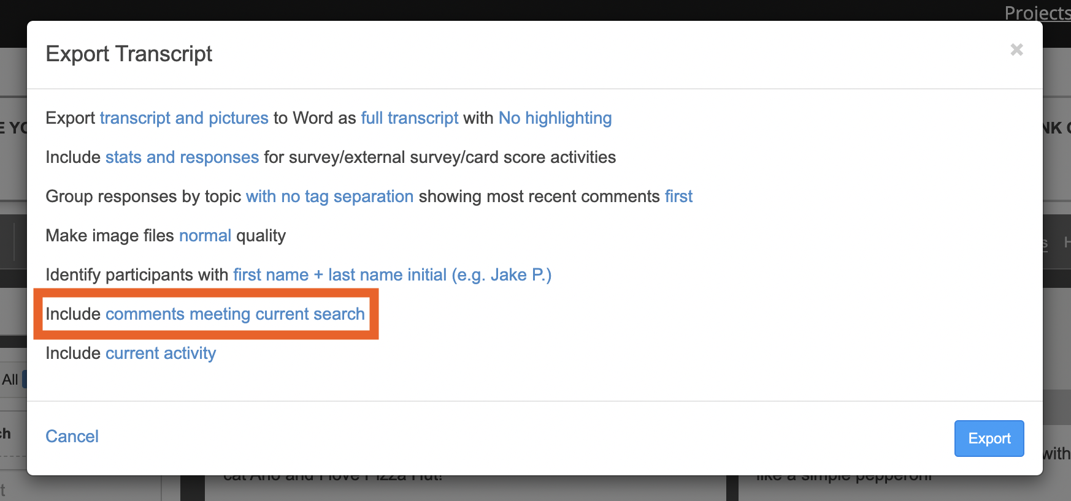Change the 'normal' image quality setting
The image size is (1071, 501).
(x=205, y=236)
